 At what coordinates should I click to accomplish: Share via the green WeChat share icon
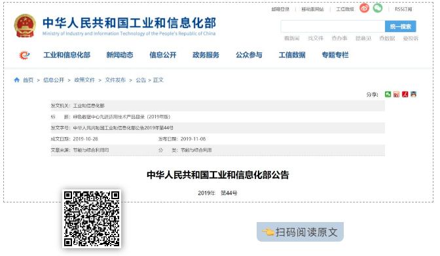(x=388, y=94)
